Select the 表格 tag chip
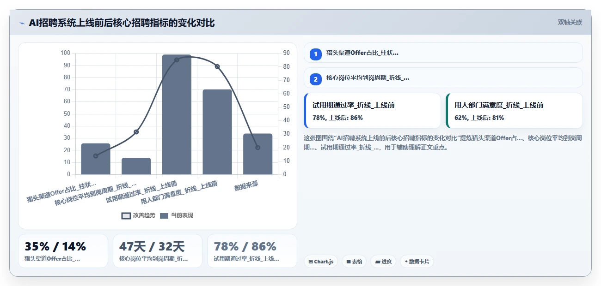601x286 pixels. [354, 262]
